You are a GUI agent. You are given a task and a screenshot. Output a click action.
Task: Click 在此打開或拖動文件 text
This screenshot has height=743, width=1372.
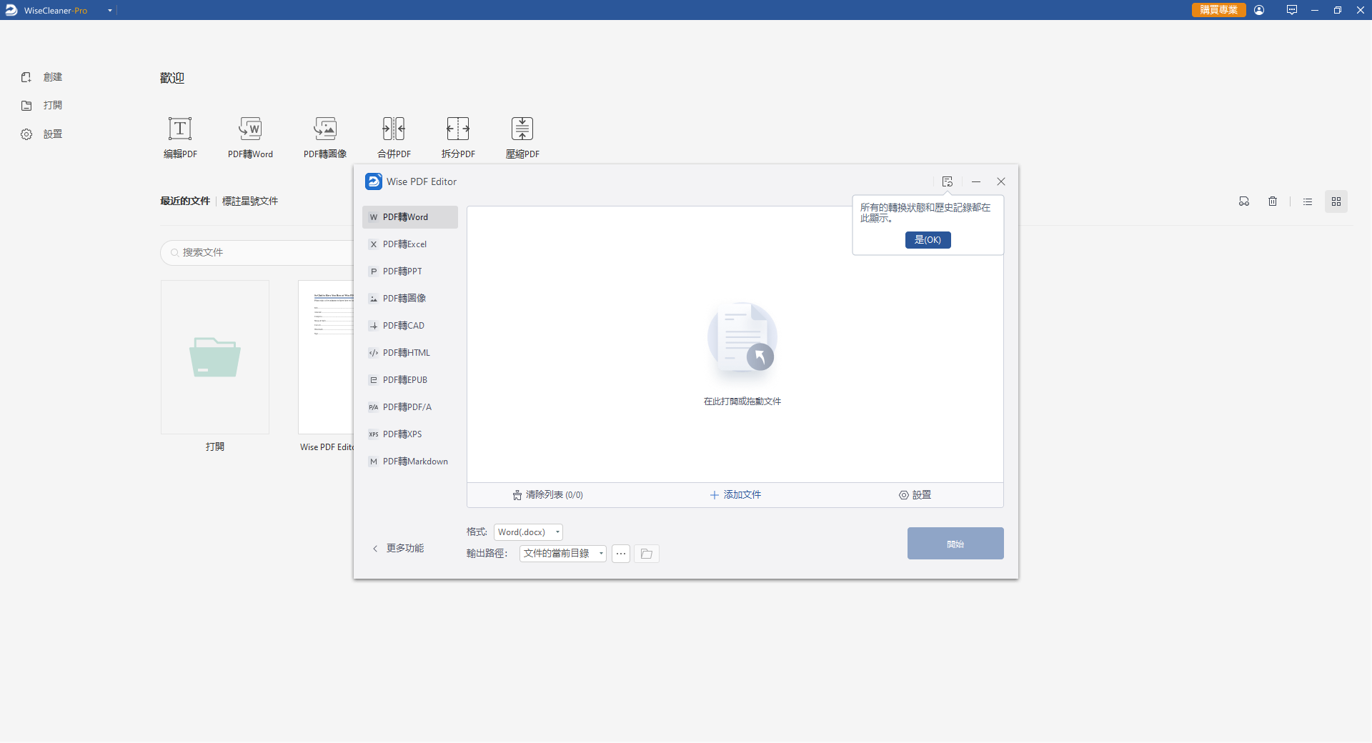coord(742,402)
